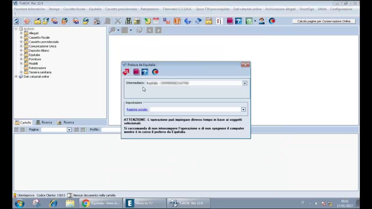The height and width of the screenshot is (209, 372).
Task: Click the exit circle icon in main toolbar
Action: coord(272,21)
